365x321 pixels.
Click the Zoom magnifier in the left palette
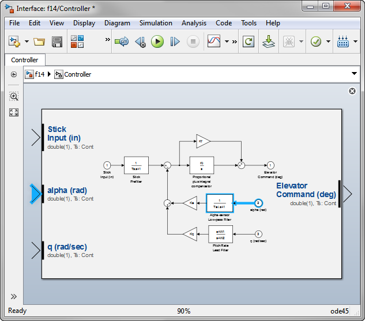tap(14, 96)
